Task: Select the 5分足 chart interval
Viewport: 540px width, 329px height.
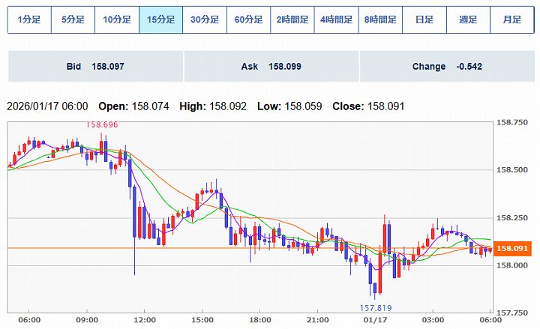Action: click(73, 20)
